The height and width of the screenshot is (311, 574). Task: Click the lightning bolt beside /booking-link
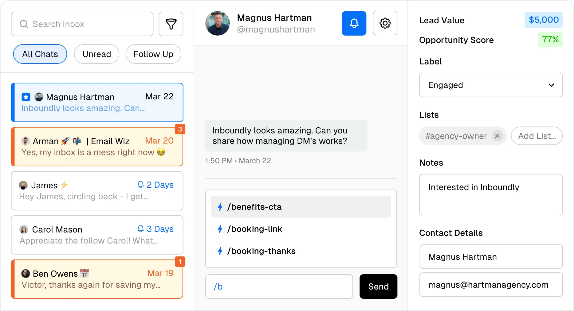220,229
